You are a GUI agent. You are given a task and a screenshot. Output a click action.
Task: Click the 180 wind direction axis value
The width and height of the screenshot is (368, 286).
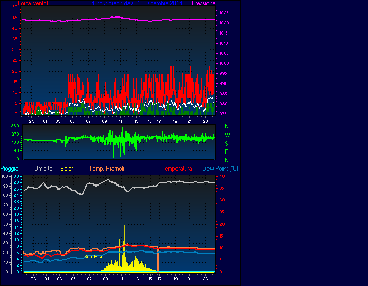[15, 142]
